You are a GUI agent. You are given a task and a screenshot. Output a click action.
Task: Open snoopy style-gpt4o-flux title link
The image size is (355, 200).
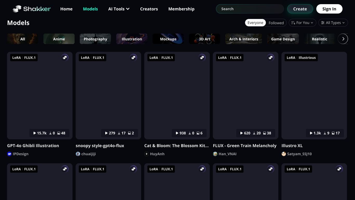(100, 146)
